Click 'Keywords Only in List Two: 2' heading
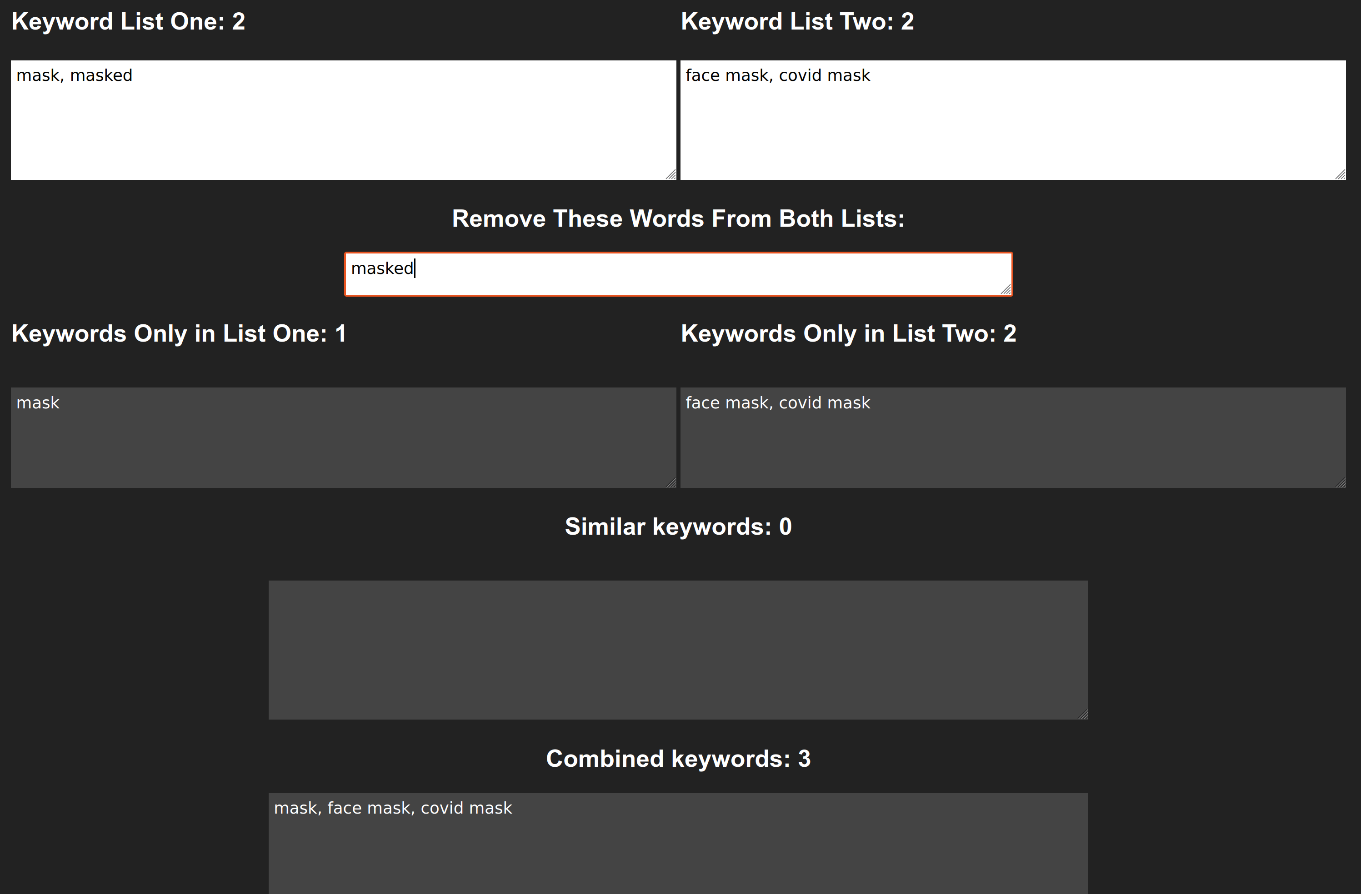 point(848,334)
